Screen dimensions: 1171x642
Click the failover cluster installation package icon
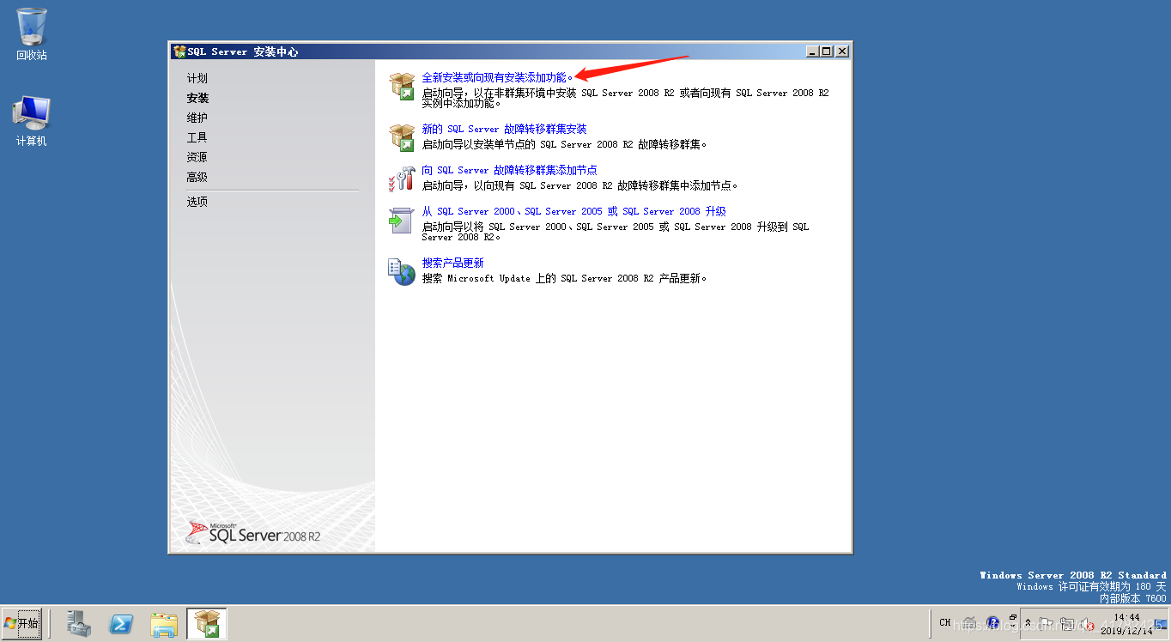[401, 136]
